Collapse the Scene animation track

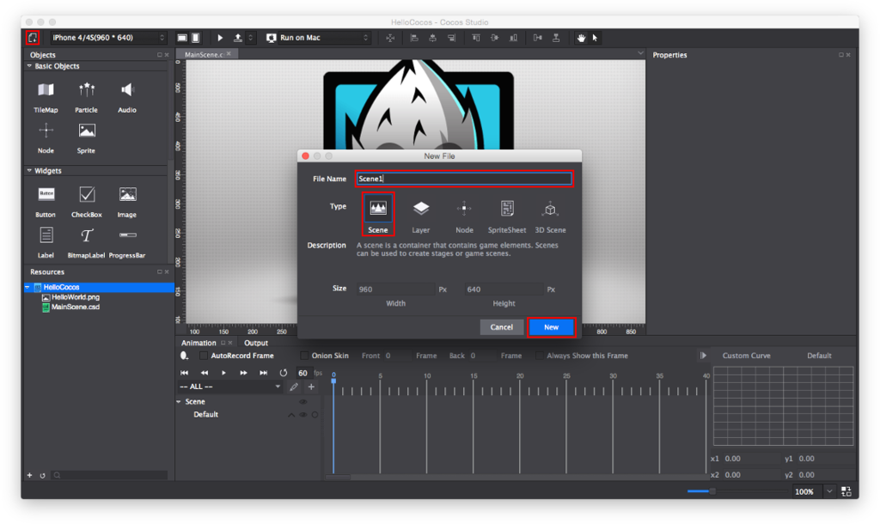(179, 402)
